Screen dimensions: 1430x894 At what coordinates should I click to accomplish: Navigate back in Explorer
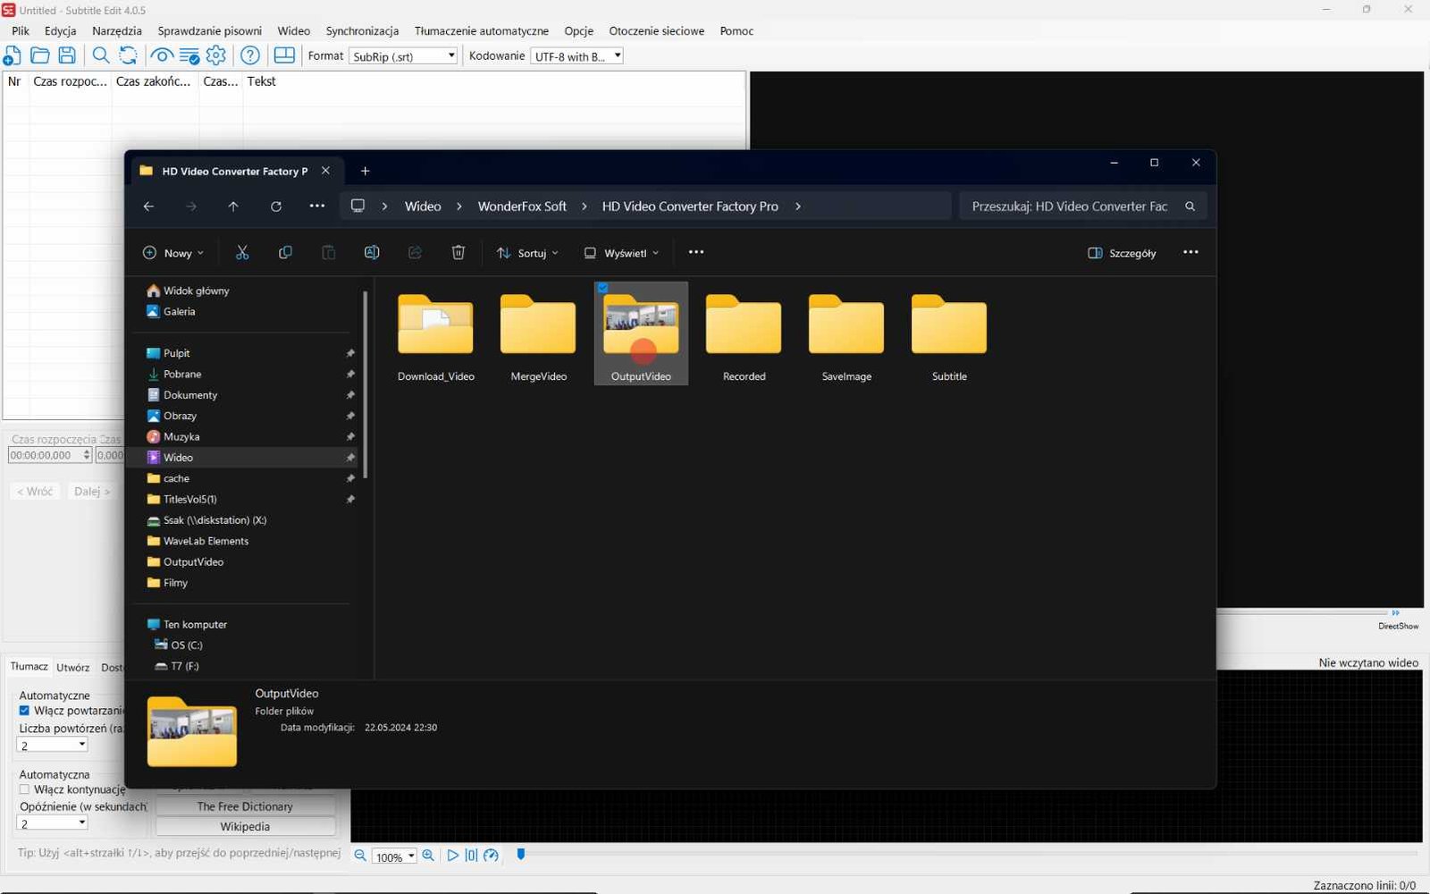tap(148, 207)
